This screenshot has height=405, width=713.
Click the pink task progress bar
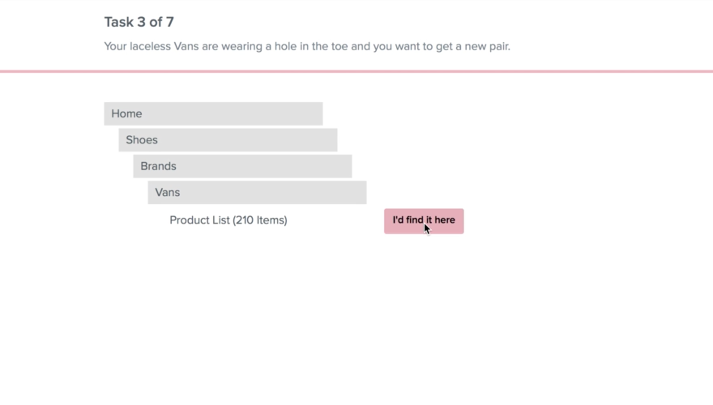point(356,72)
